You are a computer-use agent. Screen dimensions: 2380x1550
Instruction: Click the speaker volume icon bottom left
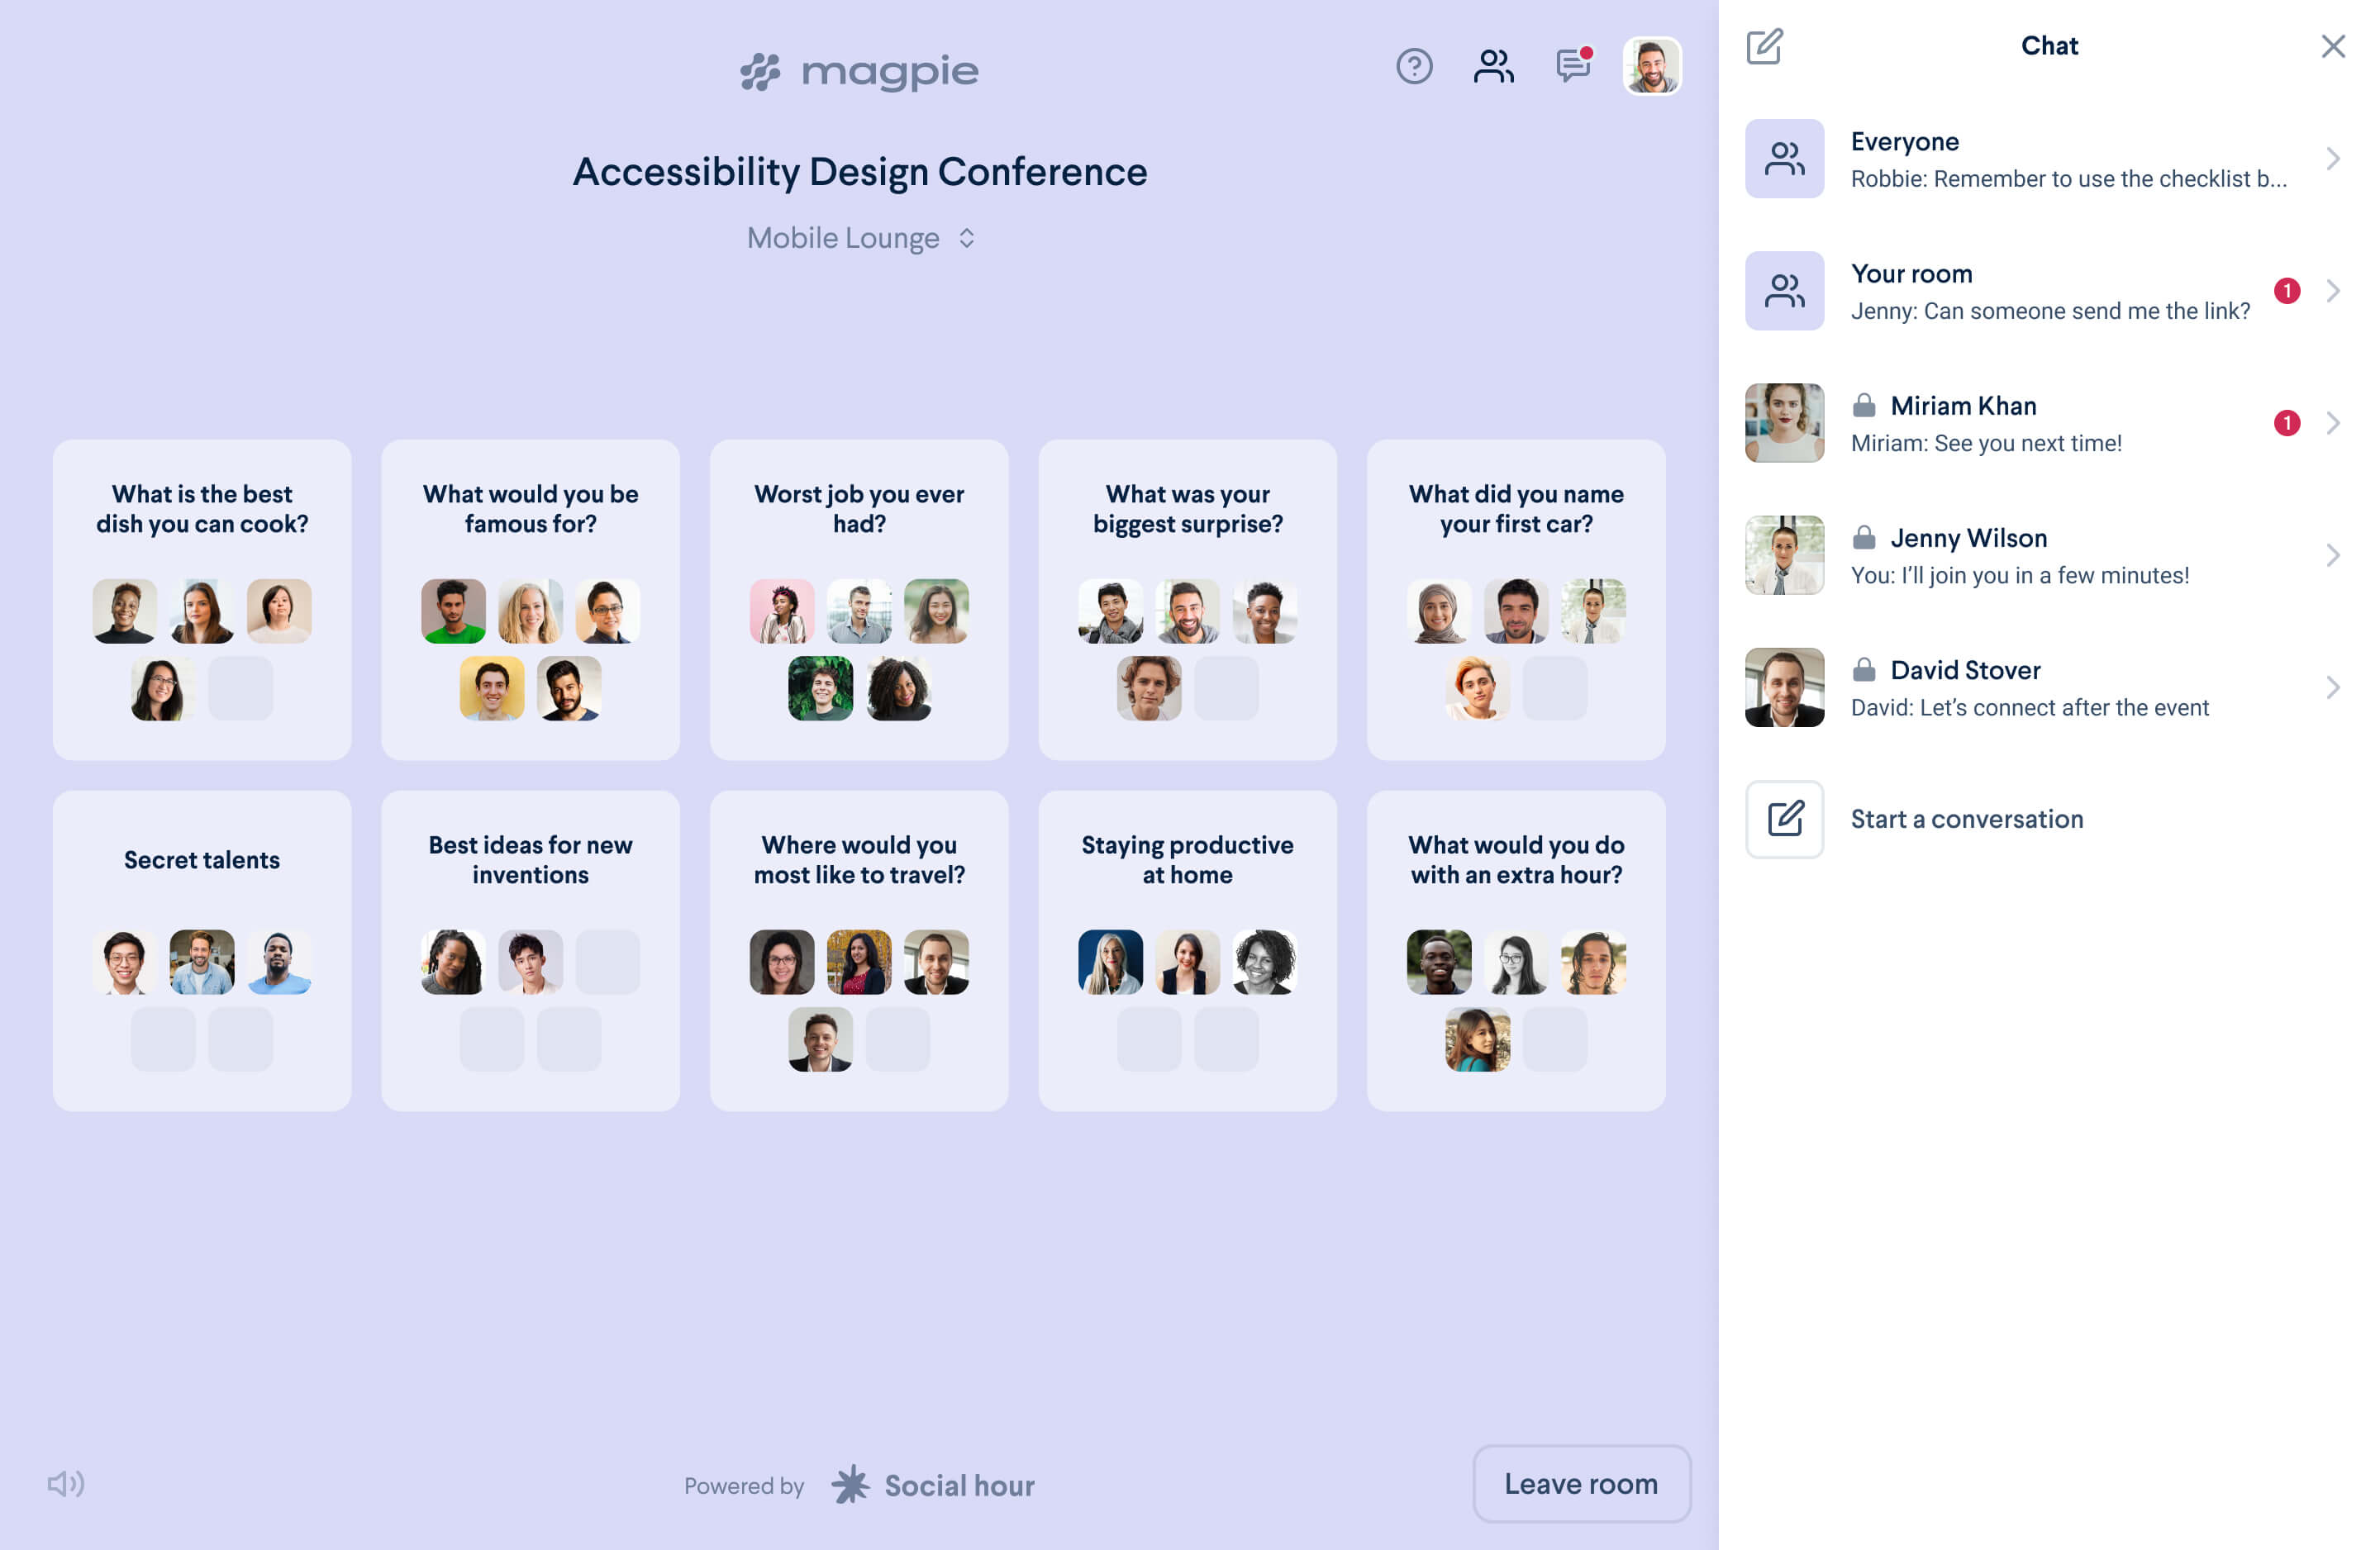point(64,1484)
